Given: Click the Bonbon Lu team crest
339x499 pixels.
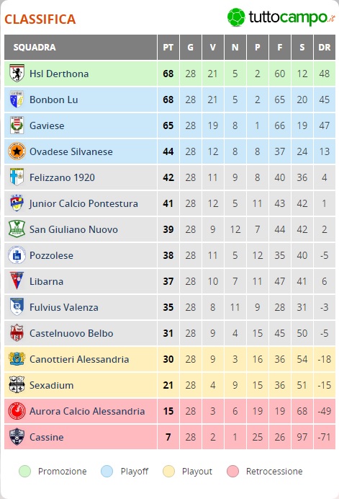Looking at the screenshot, I should (17, 100).
